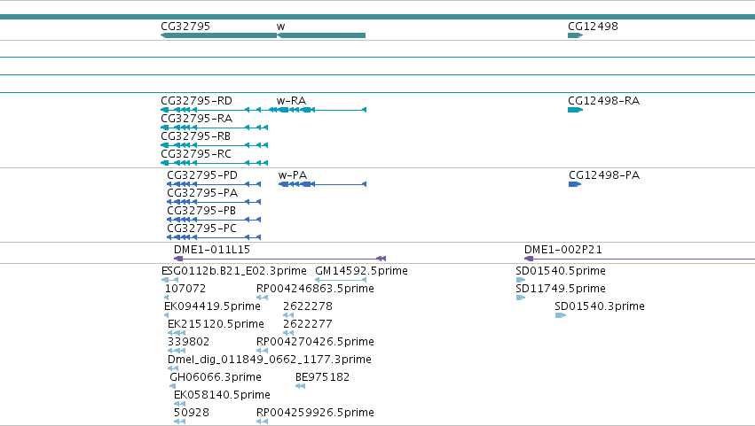Screen dimensions: 755x426
Task: Select transcript CG32795-RD label
Action: [196, 101]
